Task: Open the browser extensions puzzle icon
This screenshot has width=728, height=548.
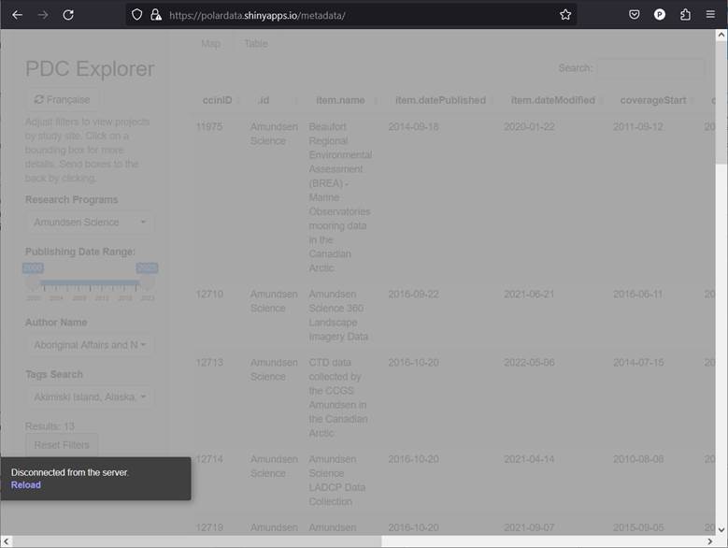Action: pos(685,15)
